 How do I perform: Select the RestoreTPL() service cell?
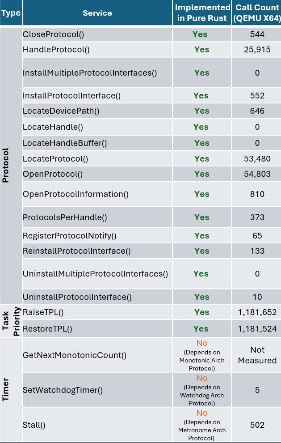tap(47, 329)
